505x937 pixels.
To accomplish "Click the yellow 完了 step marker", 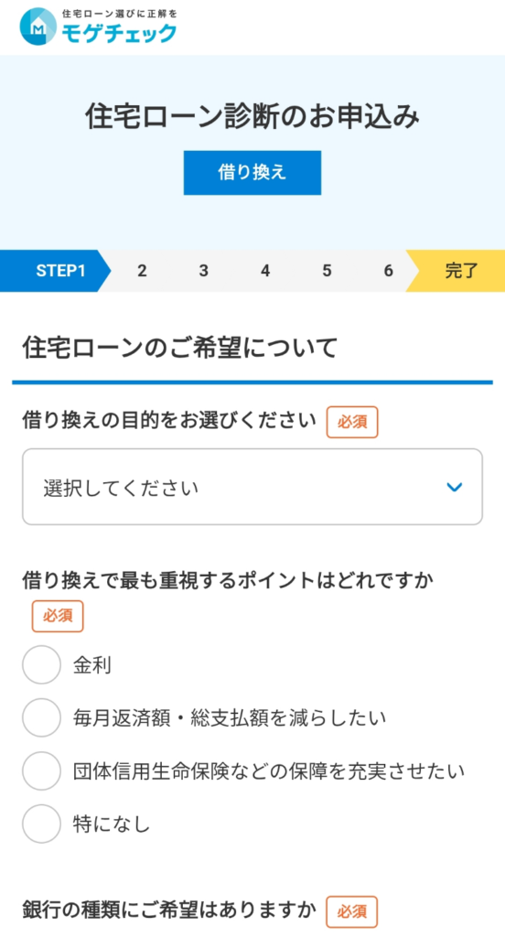I will (x=457, y=271).
